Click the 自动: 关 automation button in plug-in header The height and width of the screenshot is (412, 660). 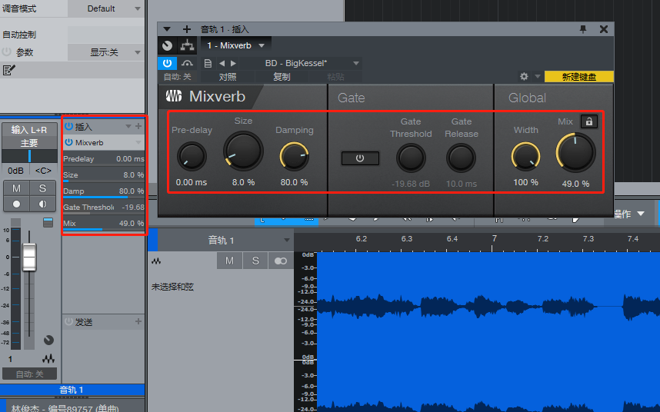point(177,77)
